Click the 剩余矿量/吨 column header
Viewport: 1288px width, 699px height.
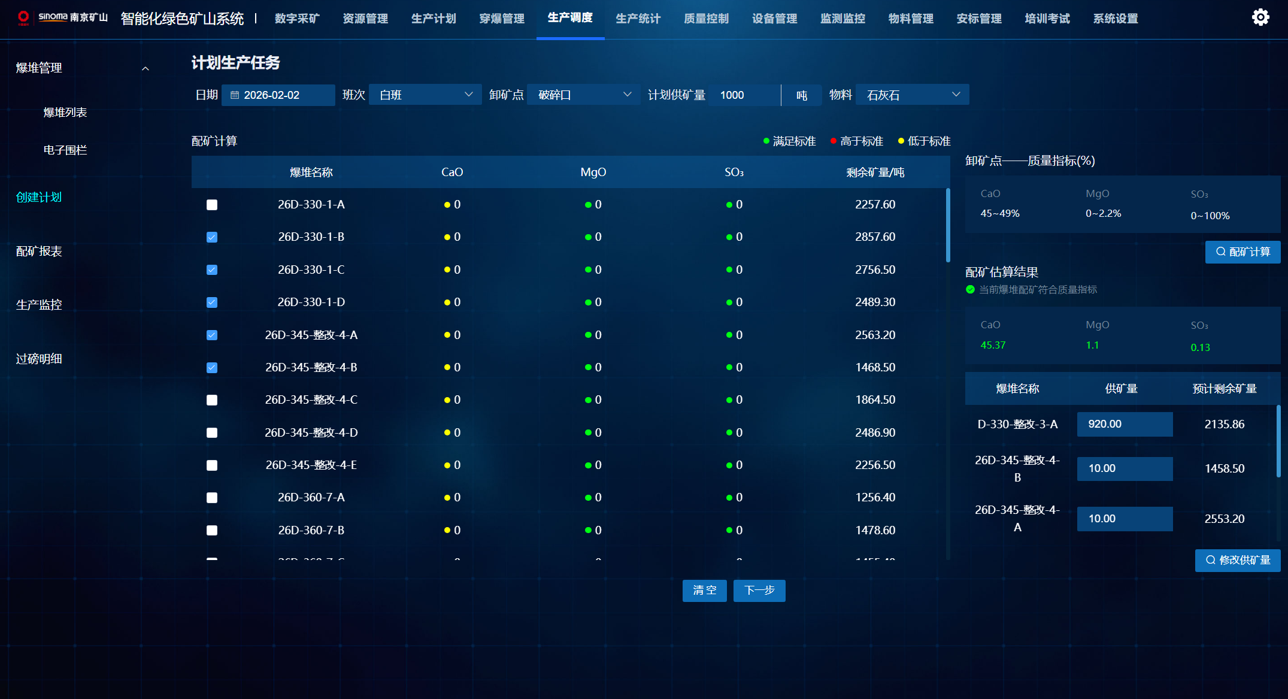coord(875,173)
